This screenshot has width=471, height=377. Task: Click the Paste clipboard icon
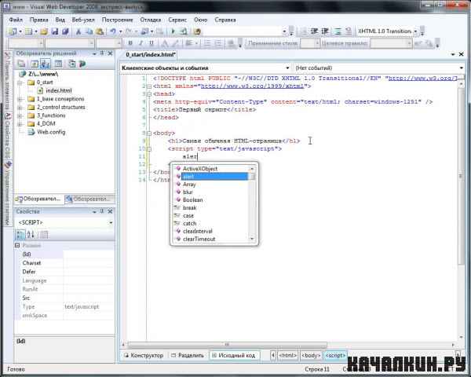tap(100, 31)
